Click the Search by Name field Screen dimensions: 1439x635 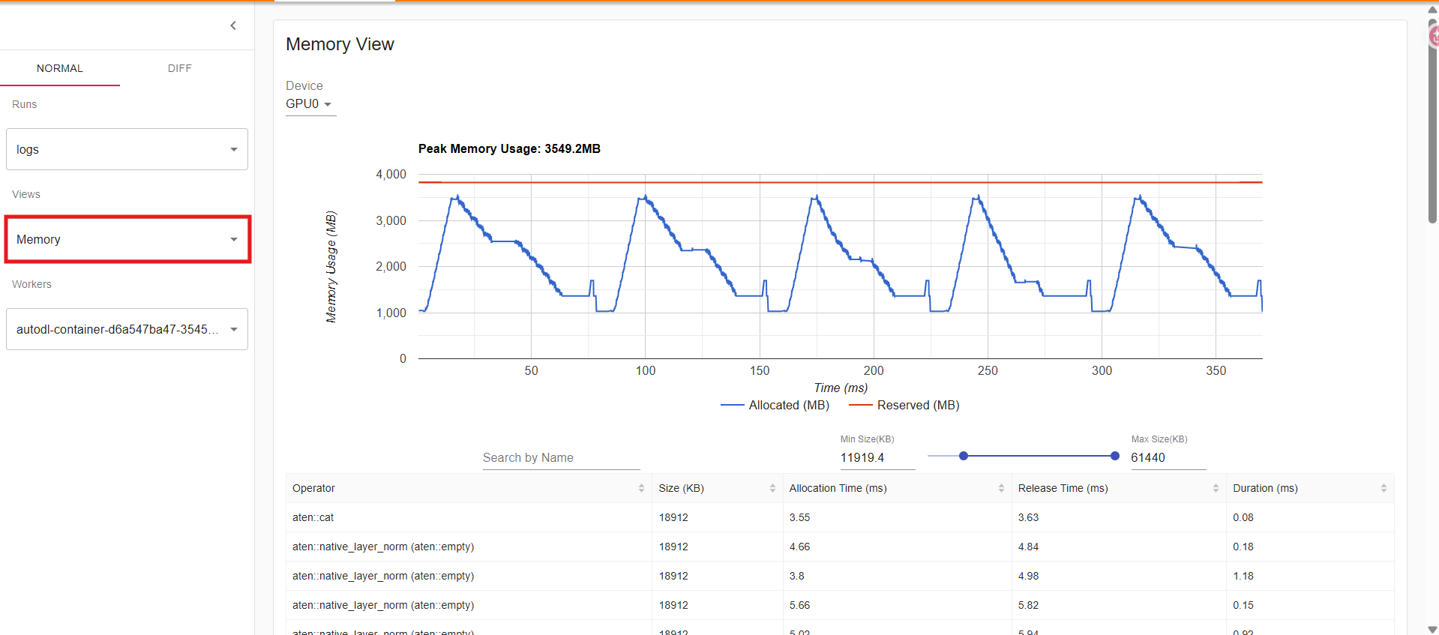click(560, 457)
